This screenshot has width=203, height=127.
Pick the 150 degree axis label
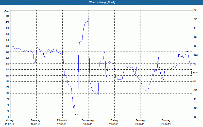coord(8,87)
